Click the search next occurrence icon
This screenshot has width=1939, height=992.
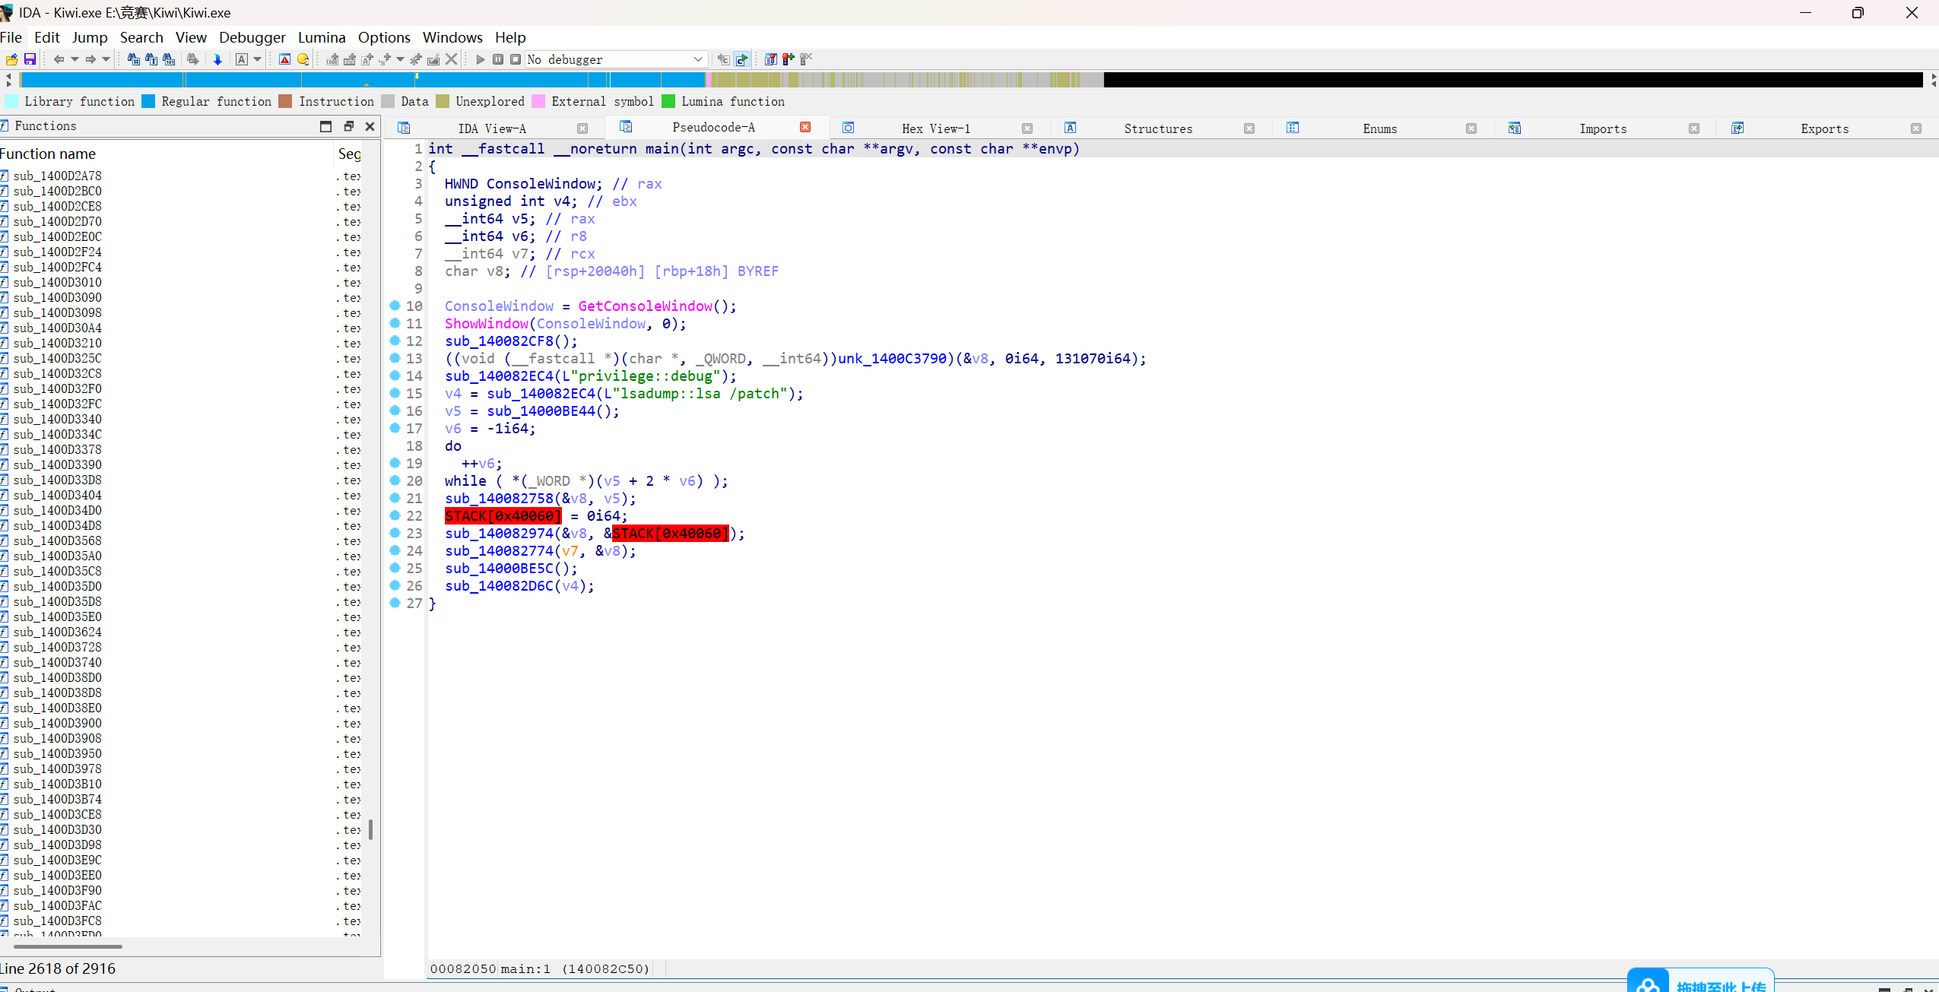click(x=192, y=59)
